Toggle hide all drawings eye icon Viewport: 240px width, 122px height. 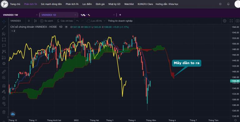click(x=4, y=104)
